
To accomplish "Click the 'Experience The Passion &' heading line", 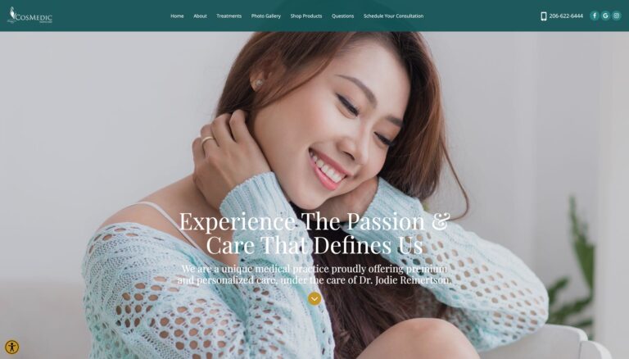I will pos(314,221).
